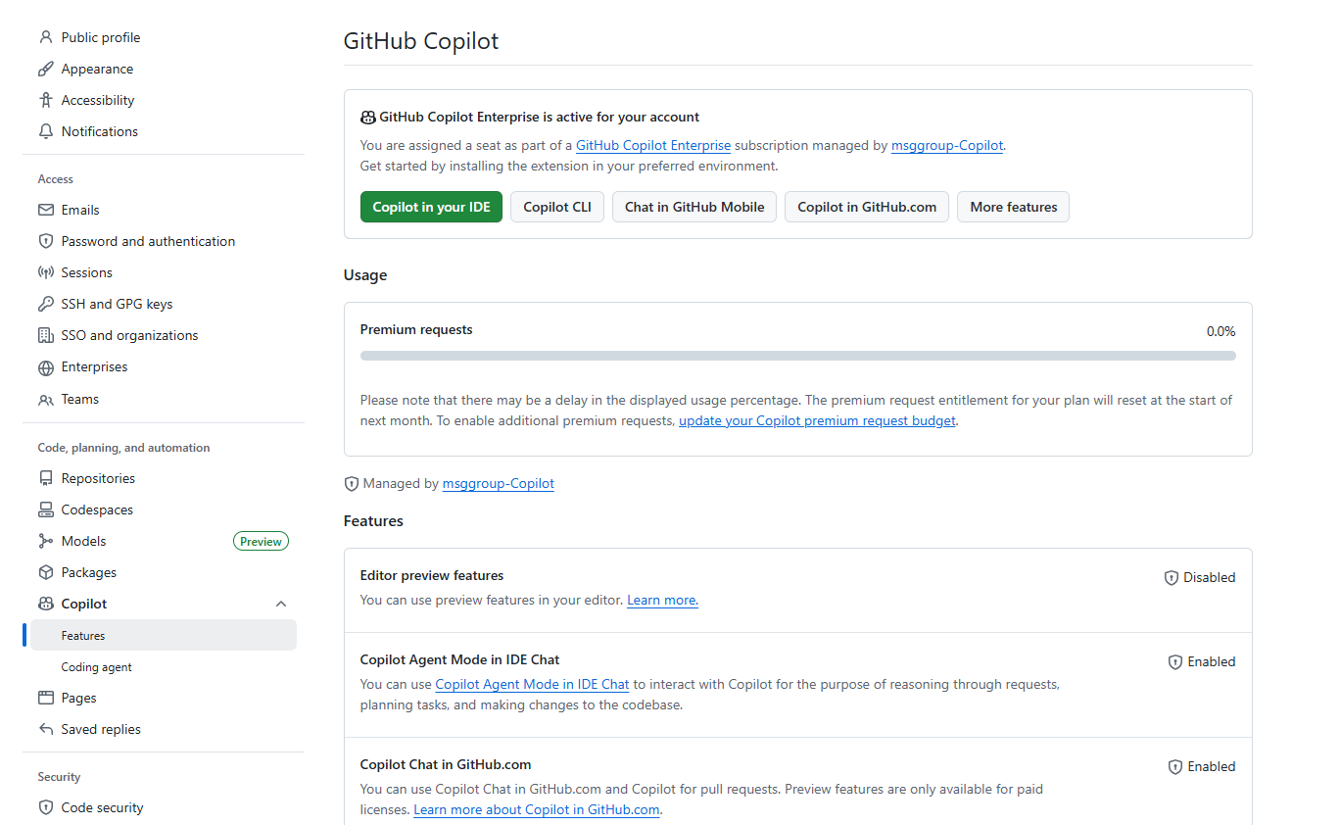This screenshot has width=1339, height=825.
Task: Click the Premium requests usage progress bar
Action: point(798,356)
